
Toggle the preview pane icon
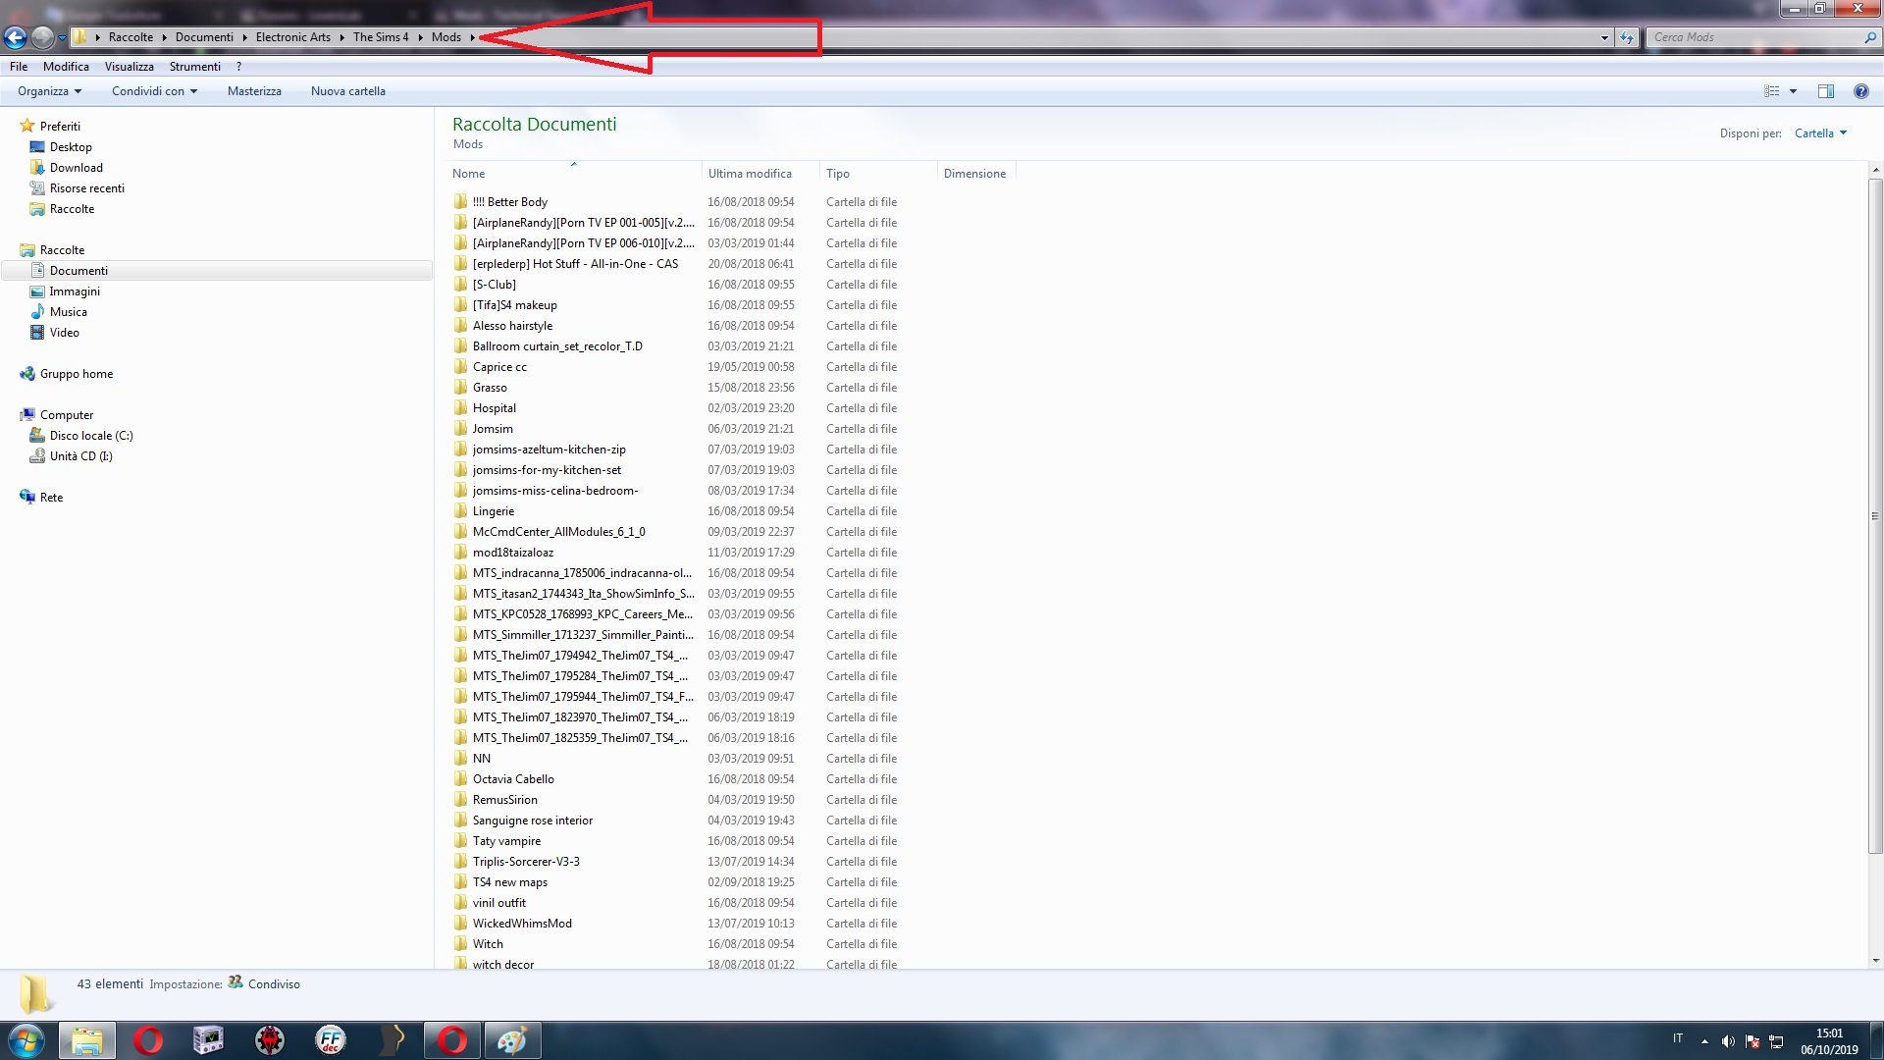click(1826, 91)
